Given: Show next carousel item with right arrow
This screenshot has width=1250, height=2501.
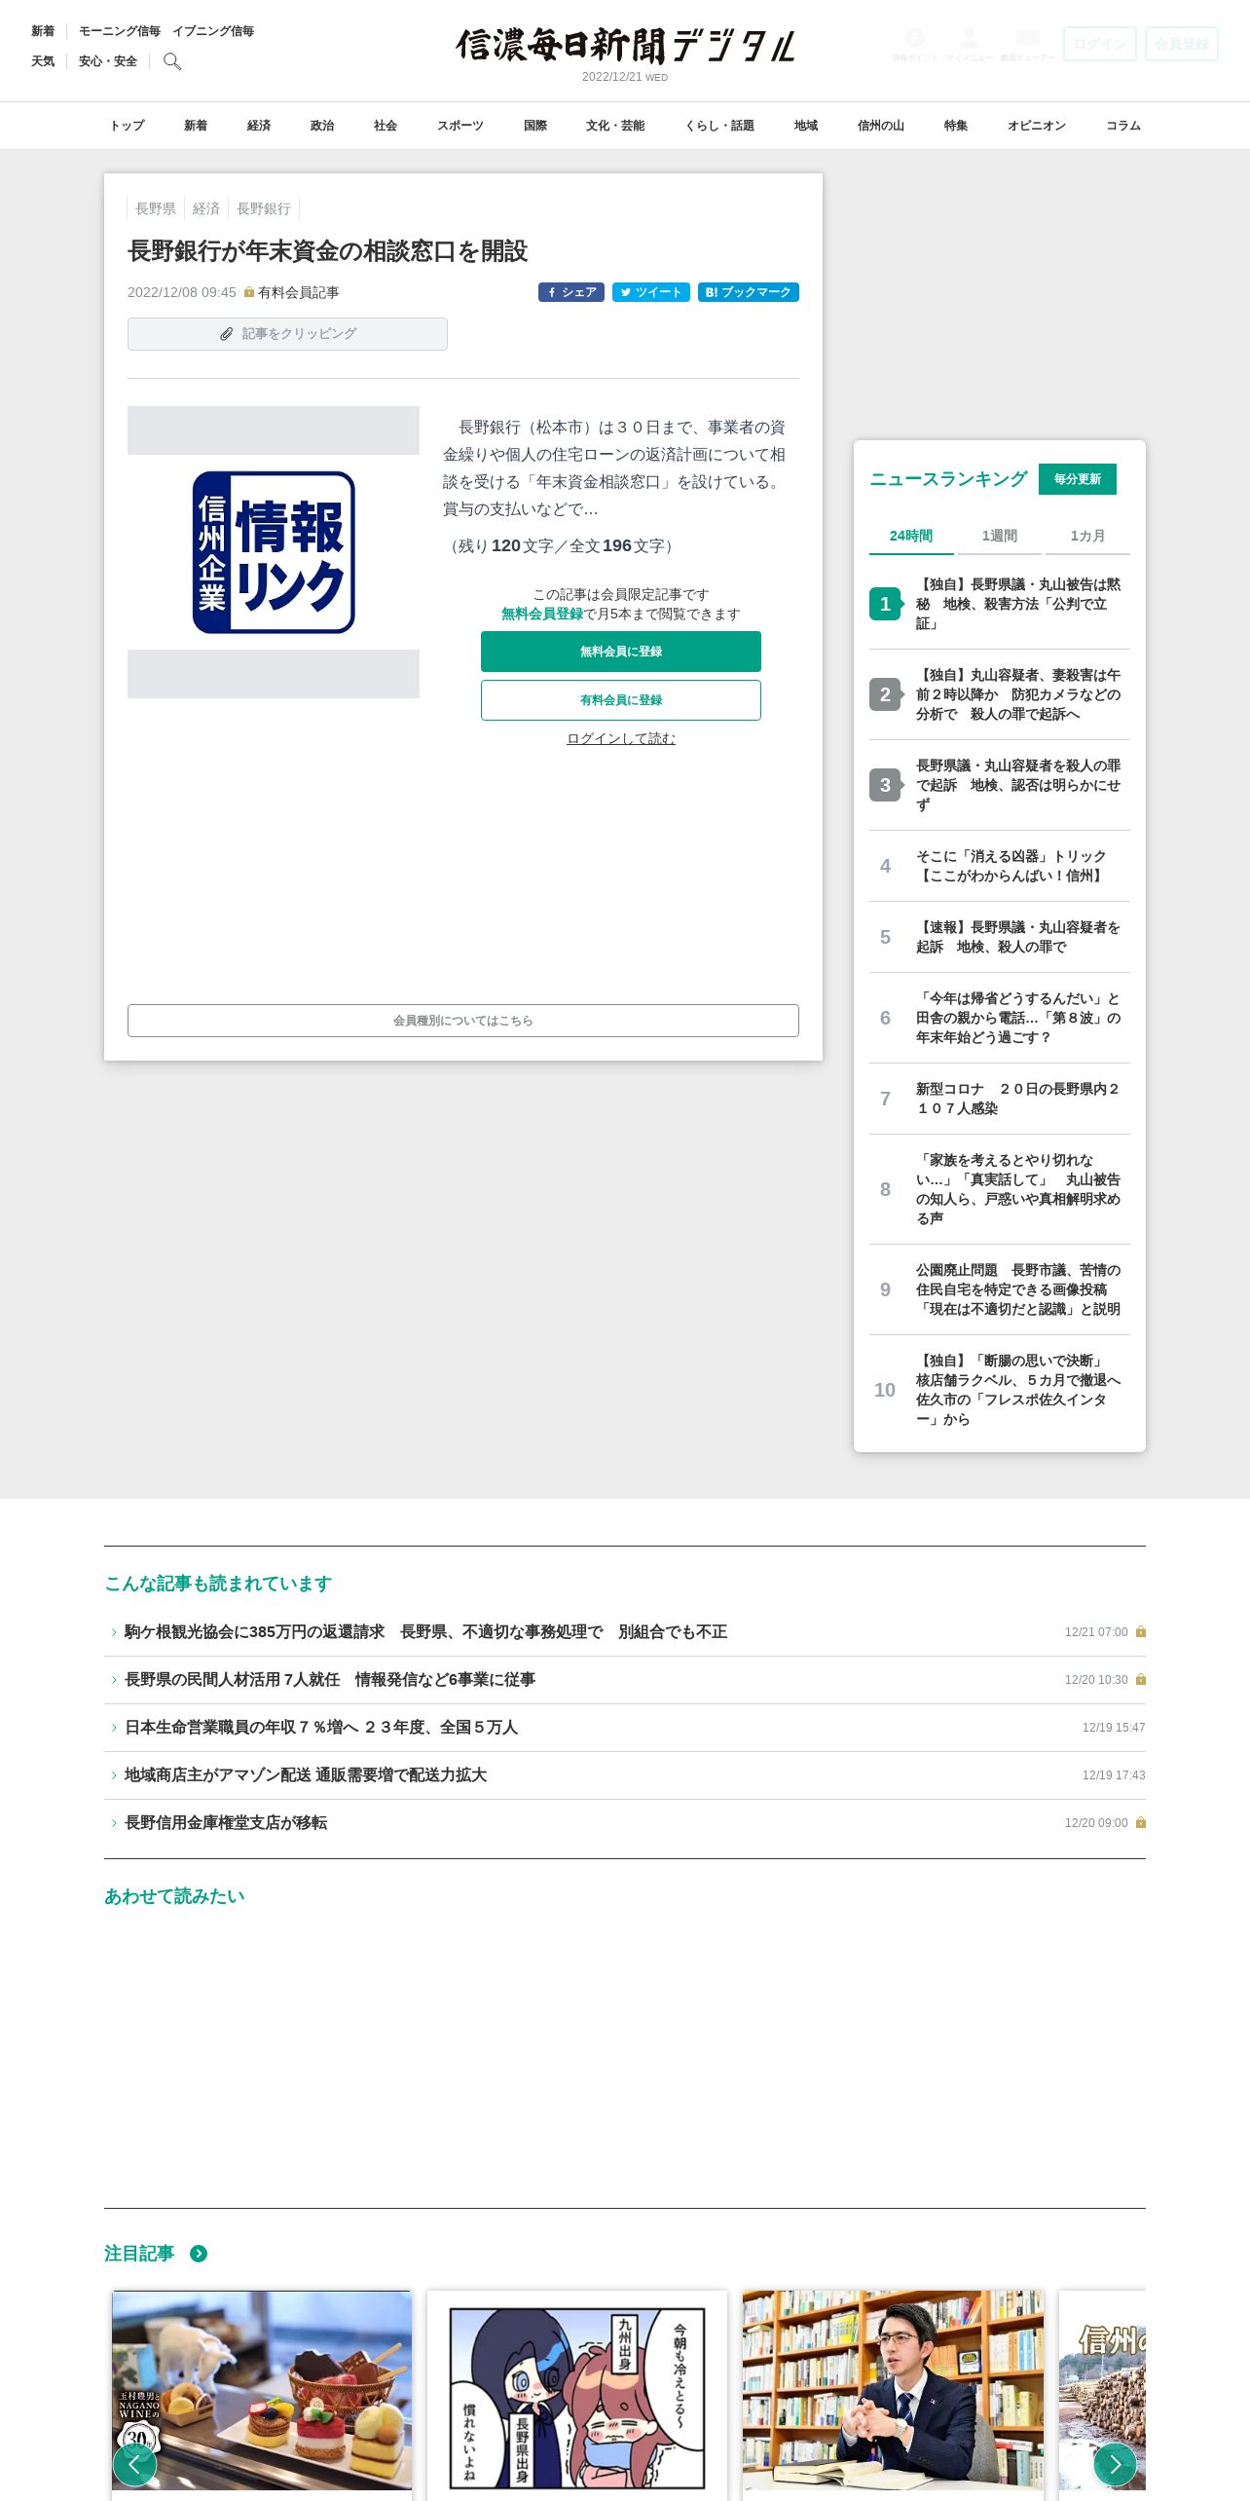Looking at the screenshot, I should click(x=1116, y=2465).
